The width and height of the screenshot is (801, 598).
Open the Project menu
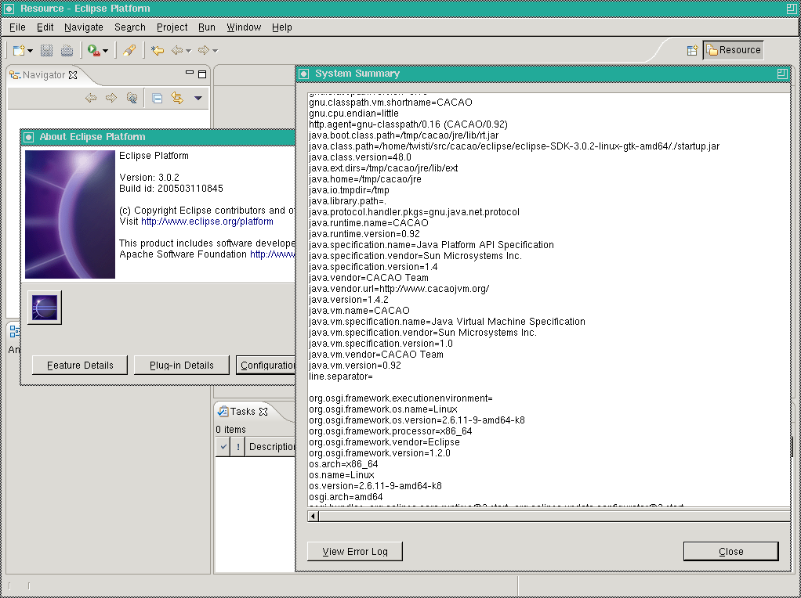pyautogui.click(x=172, y=27)
